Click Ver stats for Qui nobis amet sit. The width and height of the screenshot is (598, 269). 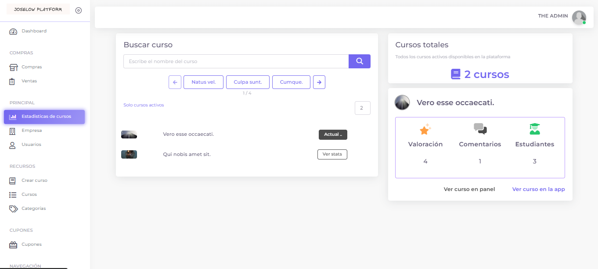coord(332,154)
